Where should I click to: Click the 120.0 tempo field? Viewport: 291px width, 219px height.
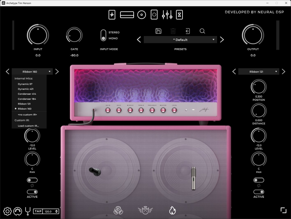49,211
